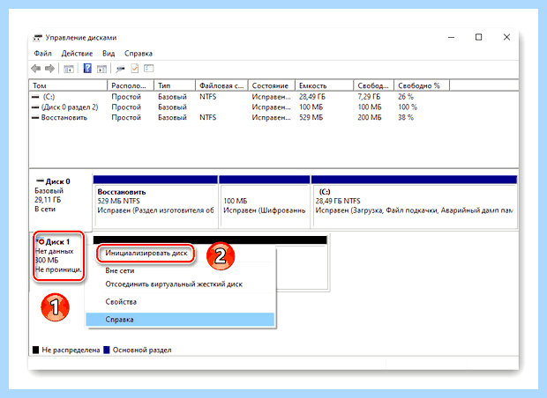Click the 7,29 ГБ free space cell

click(x=369, y=97)
